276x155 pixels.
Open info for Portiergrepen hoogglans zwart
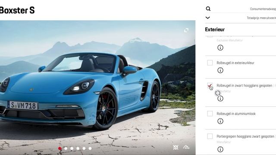coord(220,149)
